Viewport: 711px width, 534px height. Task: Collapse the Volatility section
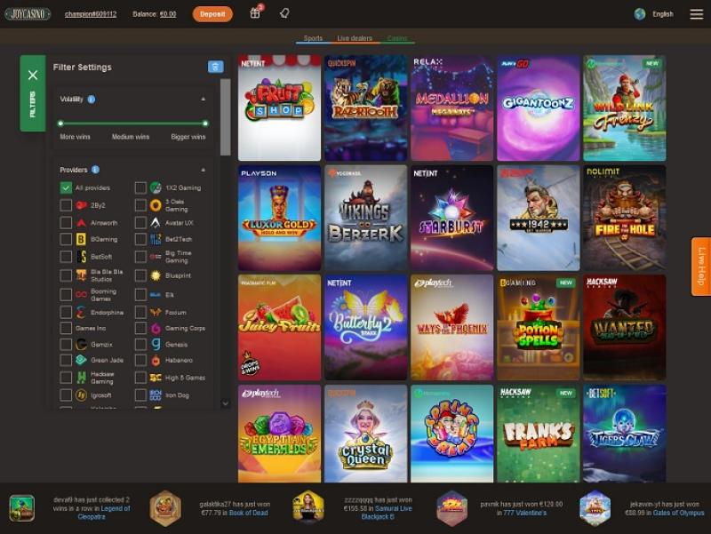(203, 99)
